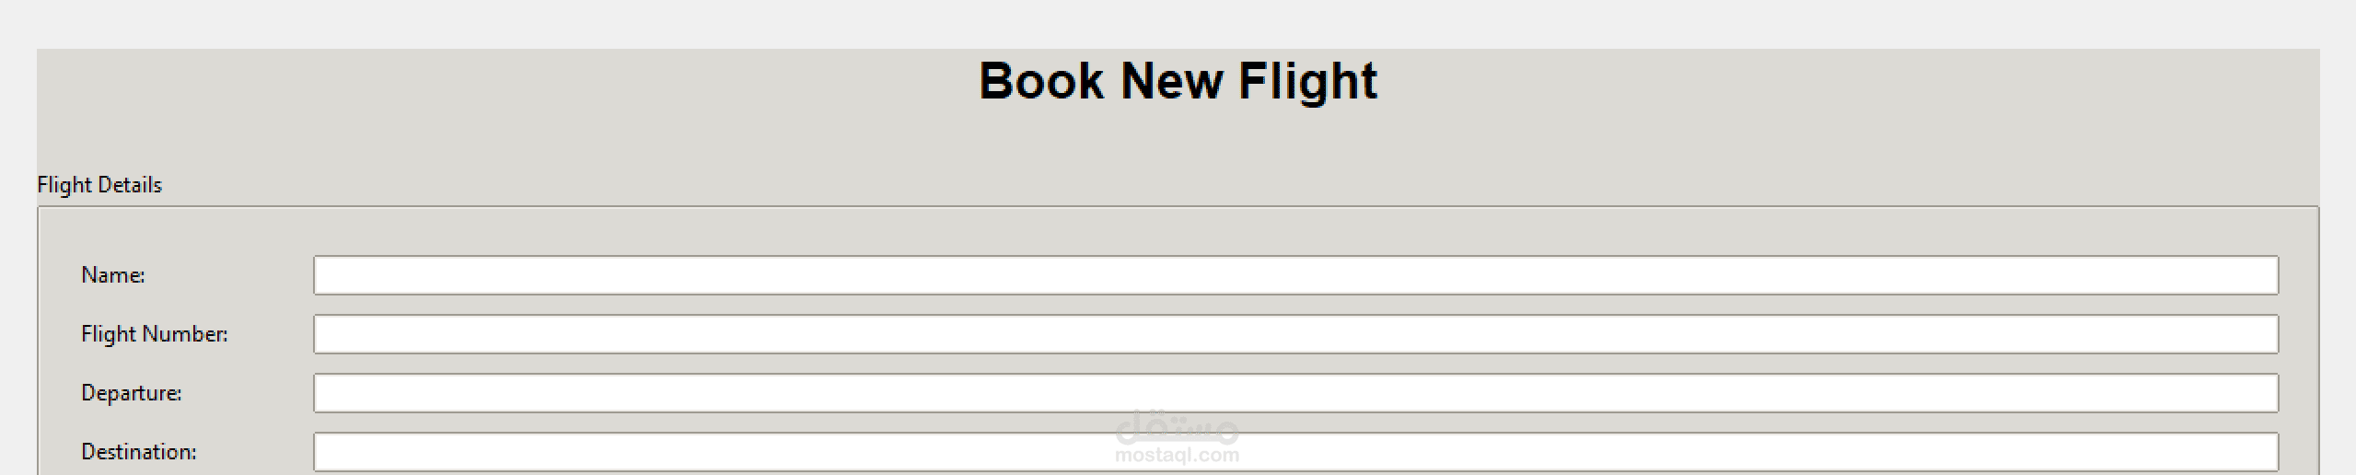Select the Flight Number text box

1295,334
